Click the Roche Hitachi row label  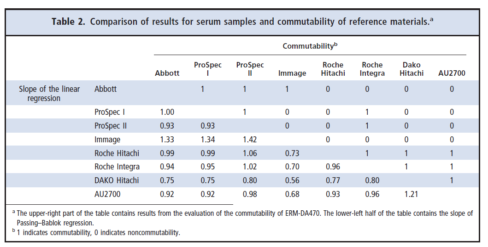(117, 153)
